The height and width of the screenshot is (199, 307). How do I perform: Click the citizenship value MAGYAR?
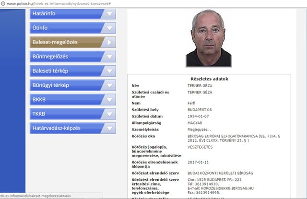pos(195,123)
